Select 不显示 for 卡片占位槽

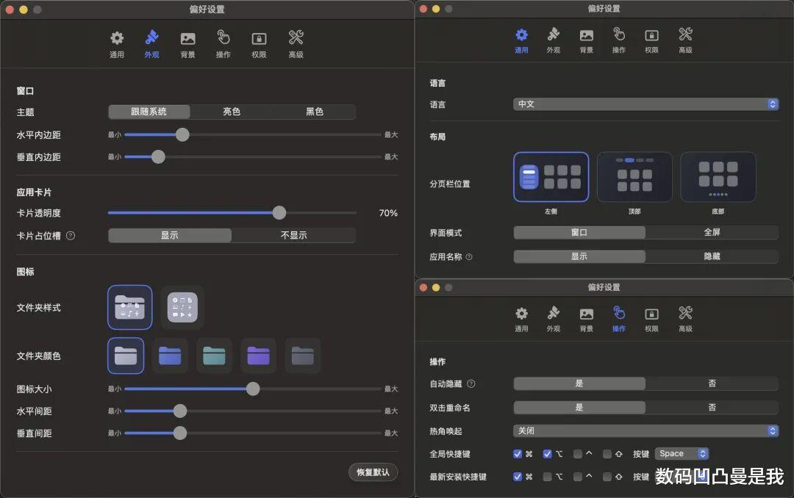click(293, 235)
